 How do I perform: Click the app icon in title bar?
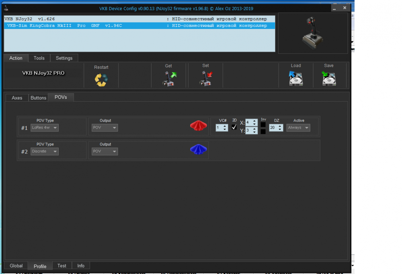6,8
